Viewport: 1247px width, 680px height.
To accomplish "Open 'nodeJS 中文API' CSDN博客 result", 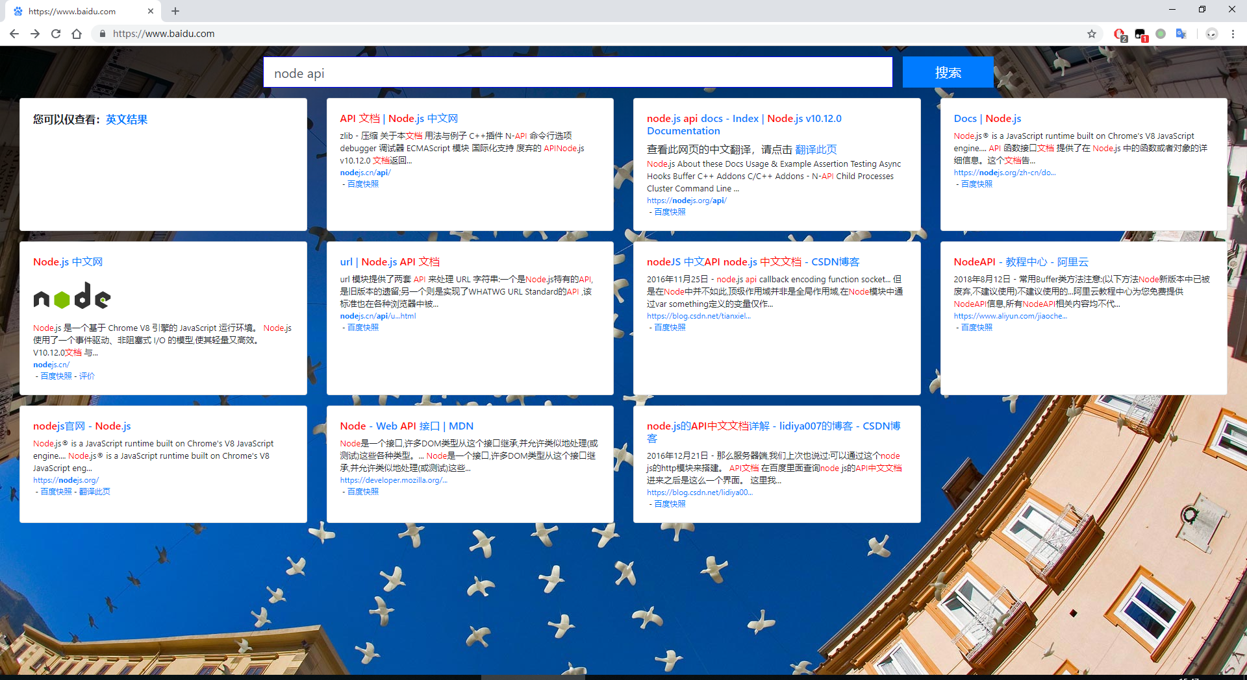I will (753, 261).
